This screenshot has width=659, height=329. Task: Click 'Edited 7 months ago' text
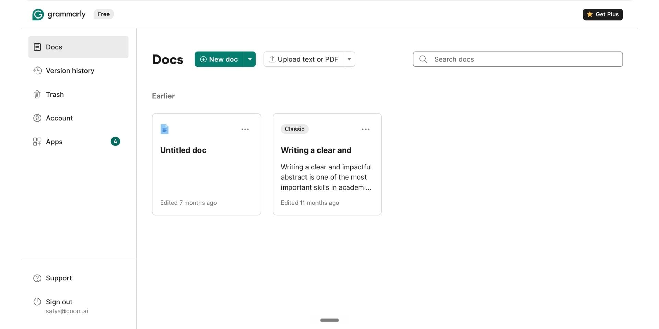(x=188, y=203)
